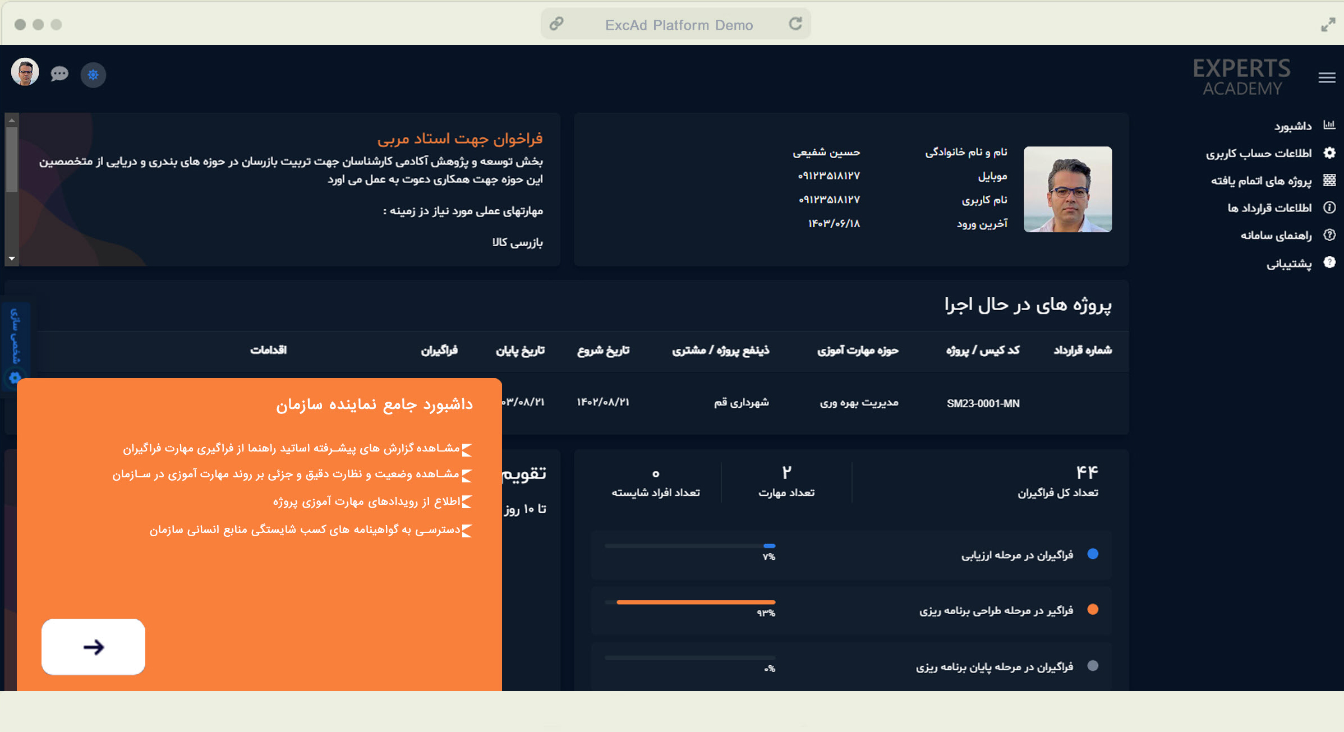This screenshot has width=1344, height=732.
Task: Click project code SM23-0001-MN
Action: [x=983, y=403]
